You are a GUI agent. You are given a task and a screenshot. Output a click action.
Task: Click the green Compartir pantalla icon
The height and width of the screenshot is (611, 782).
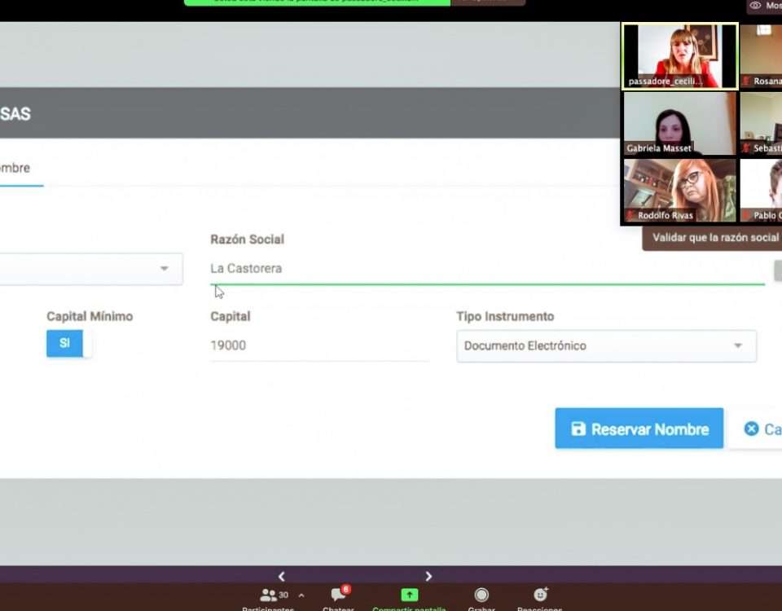(x=410, y=595)
